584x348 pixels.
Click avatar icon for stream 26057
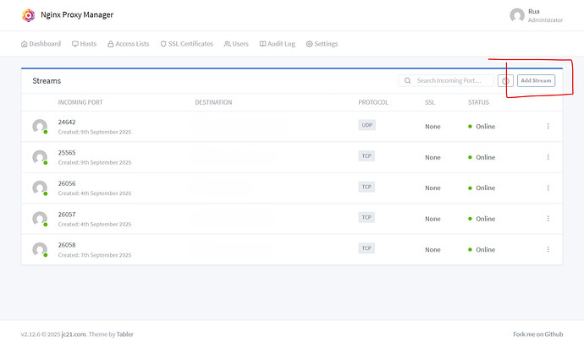click(39, 219)
